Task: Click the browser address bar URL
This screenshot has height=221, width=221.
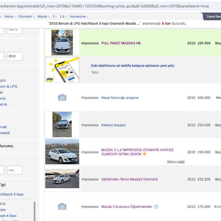Action: [104, 6]
